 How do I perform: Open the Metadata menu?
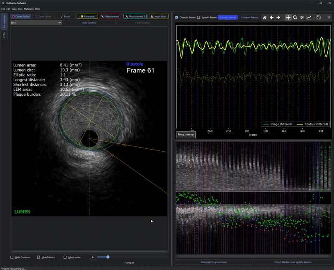pos(29,9)
